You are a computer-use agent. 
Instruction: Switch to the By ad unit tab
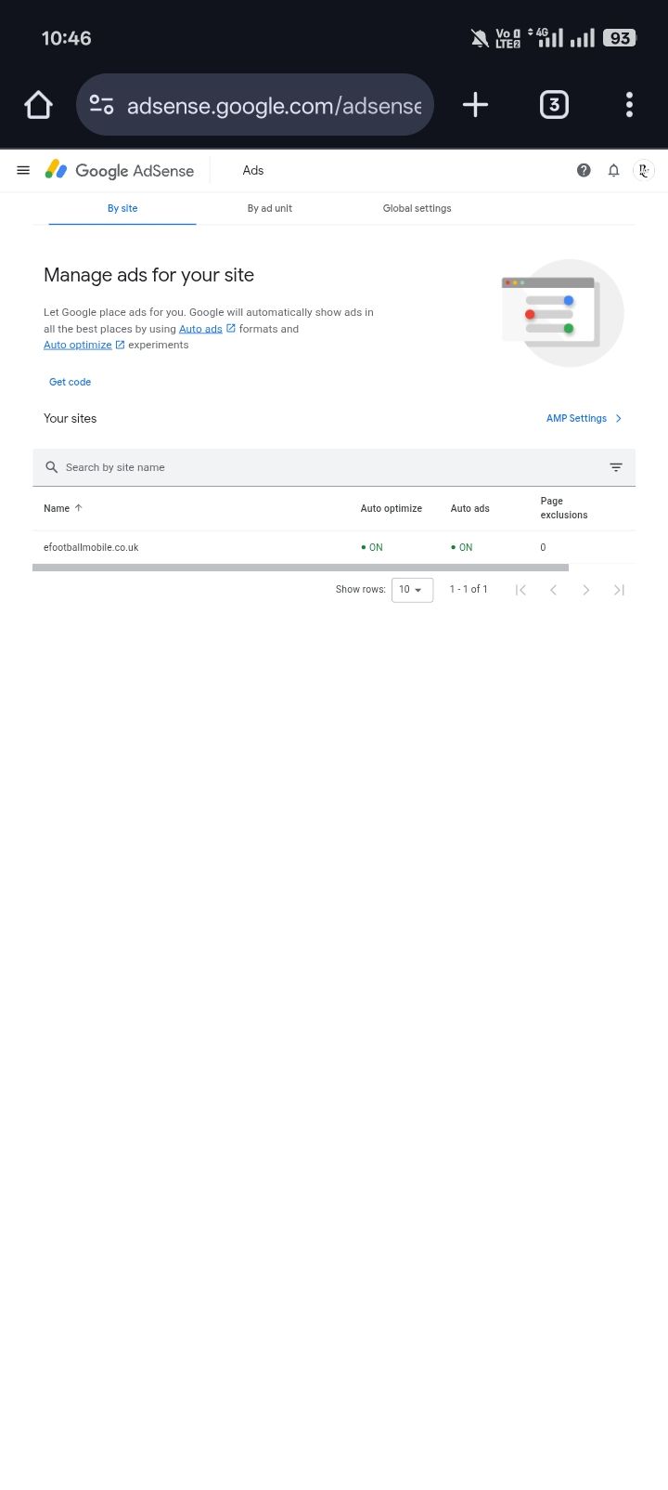click(x=269, y=209)
